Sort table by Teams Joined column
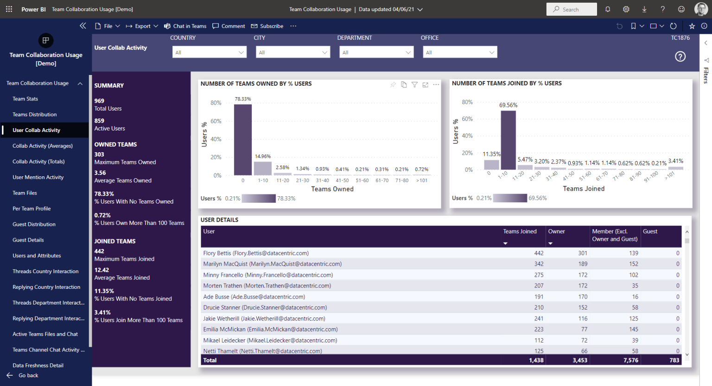Image resolution: width=712 pixels, height=386 pixels. coord(520,231)
